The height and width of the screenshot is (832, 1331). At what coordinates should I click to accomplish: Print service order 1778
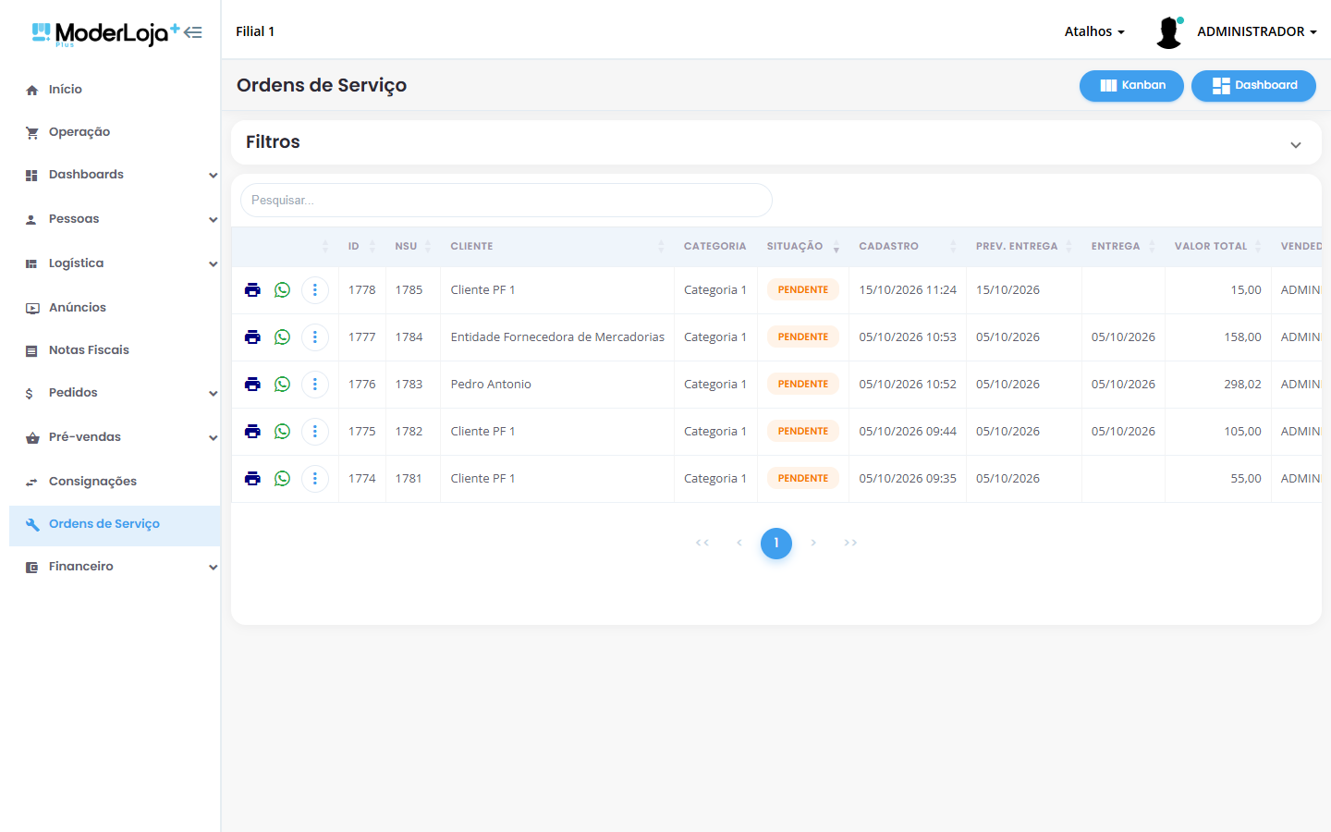(252, 290)
